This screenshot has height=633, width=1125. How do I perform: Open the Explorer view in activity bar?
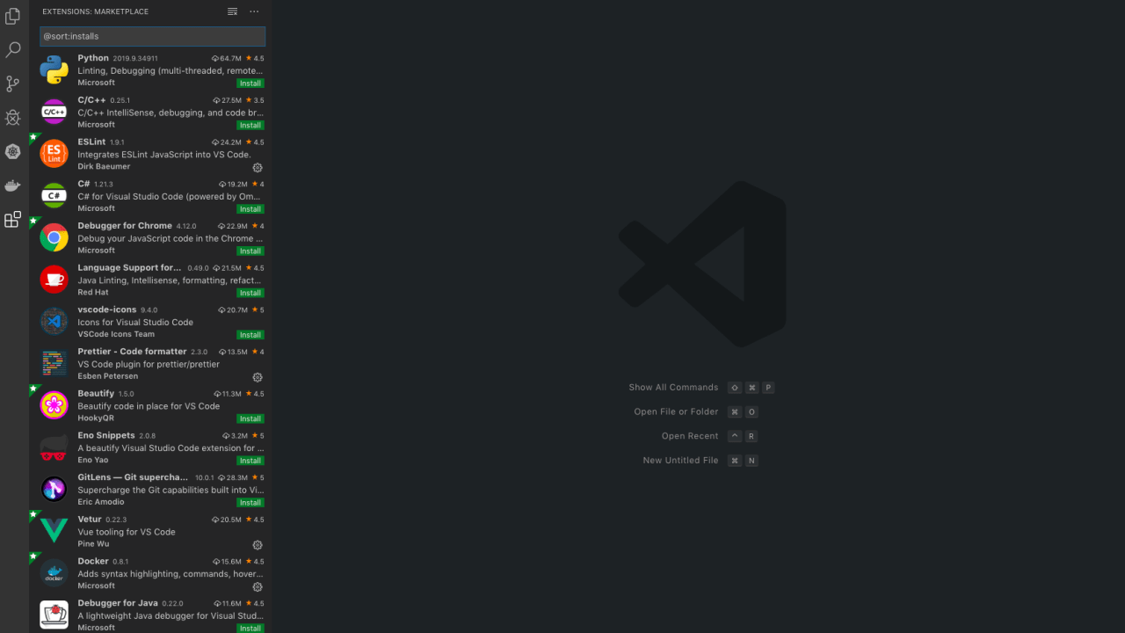click(x=12, y=17)
